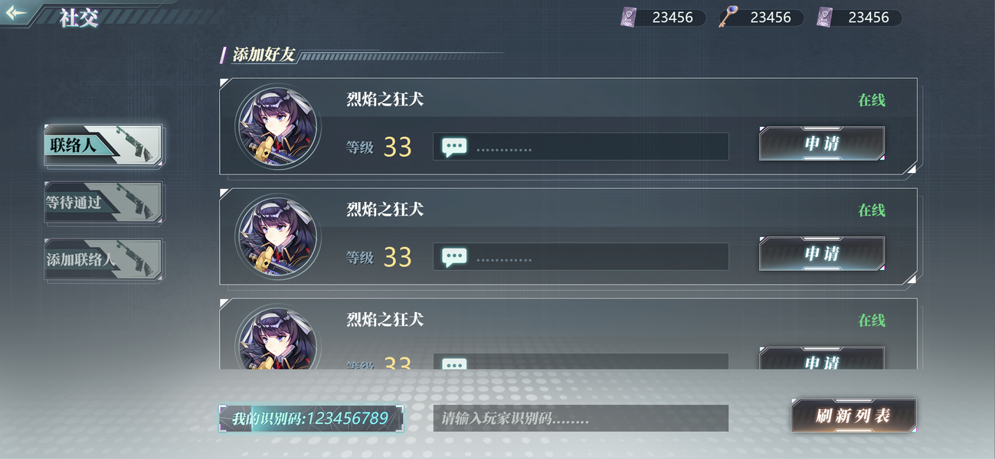Screen dimensions: 995x459
Task: View second player's avatar portrait
Action: click(276, 236)
